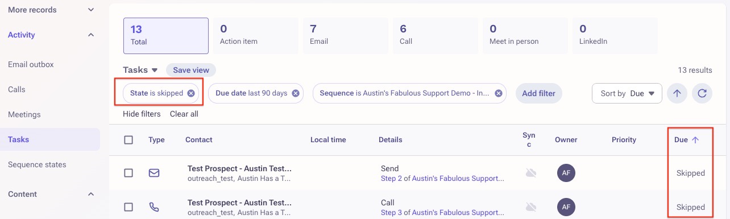
Task: Click the Add filter button
Action: [x=539, y=93]
